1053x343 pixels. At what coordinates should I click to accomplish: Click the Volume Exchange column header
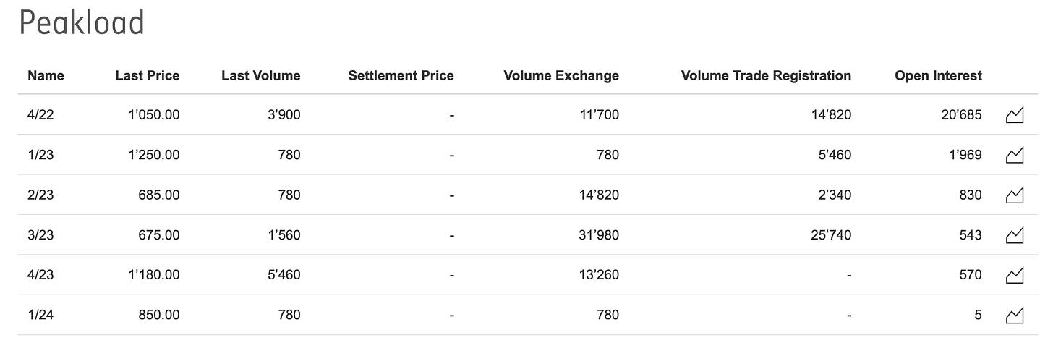coord(561,75)
